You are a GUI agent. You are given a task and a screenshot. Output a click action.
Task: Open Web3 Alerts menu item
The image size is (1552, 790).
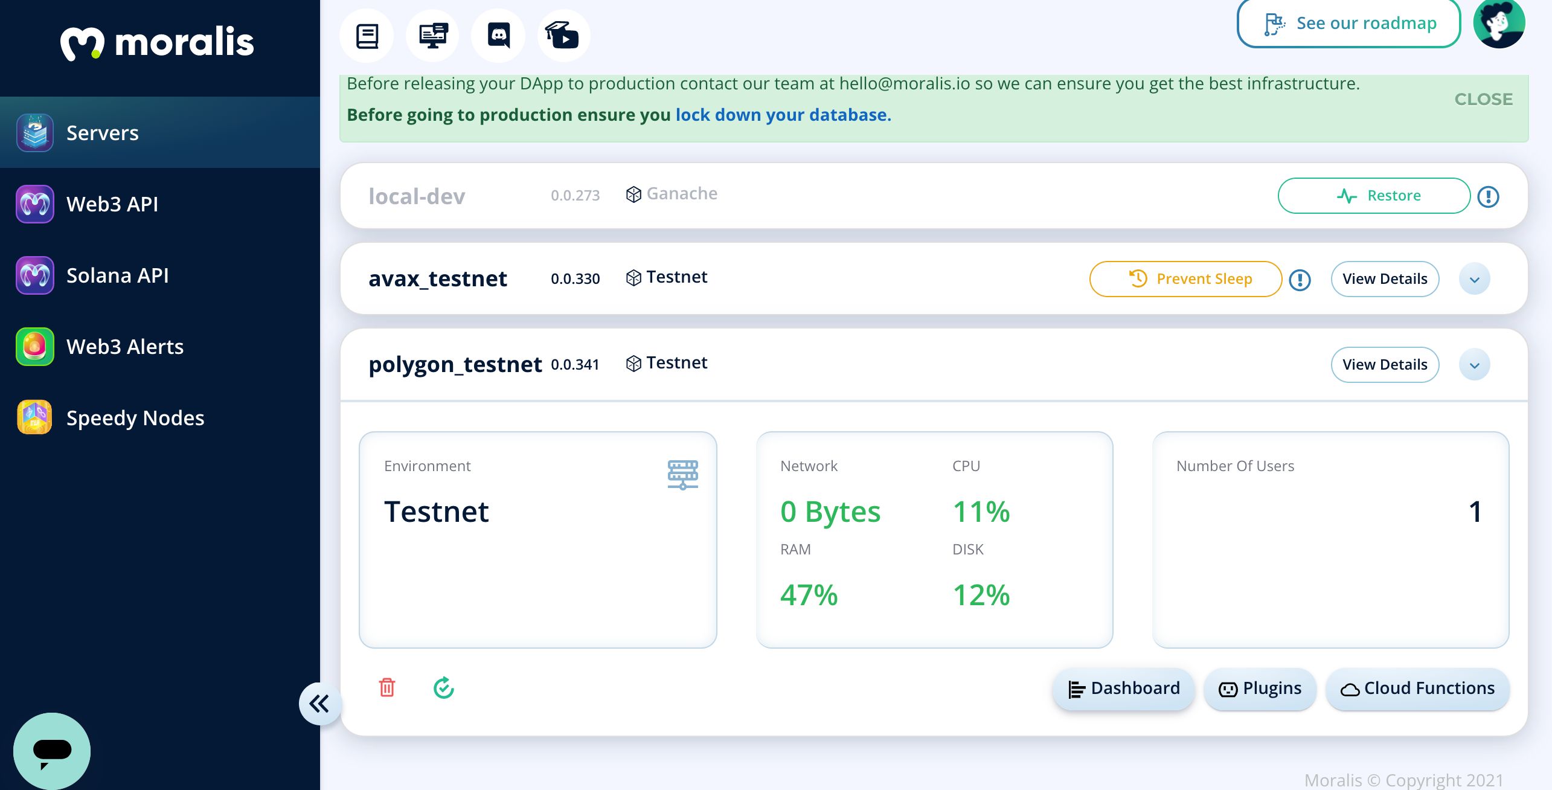160,347
